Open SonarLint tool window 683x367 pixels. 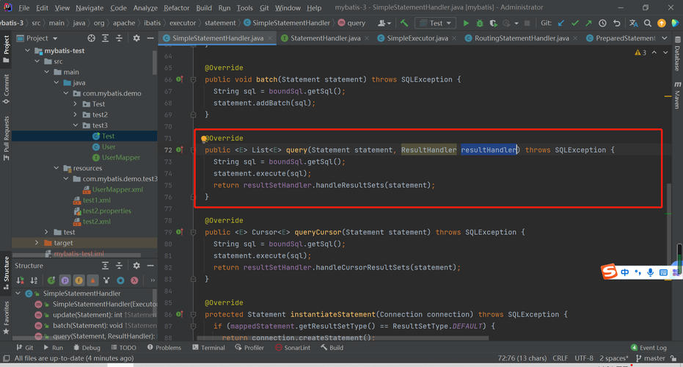[x=292, y=348]
